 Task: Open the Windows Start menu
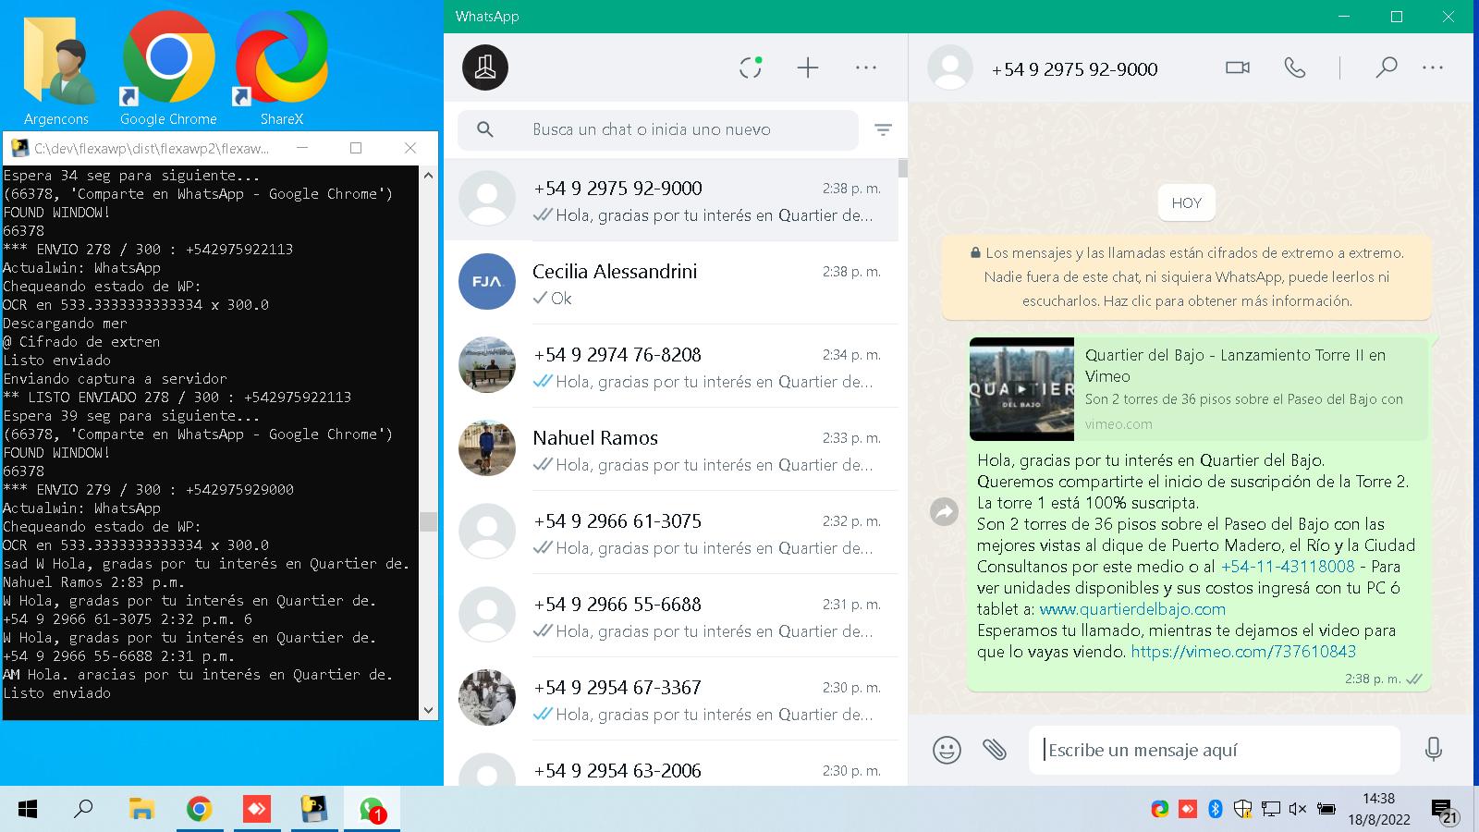pos(28,810)
